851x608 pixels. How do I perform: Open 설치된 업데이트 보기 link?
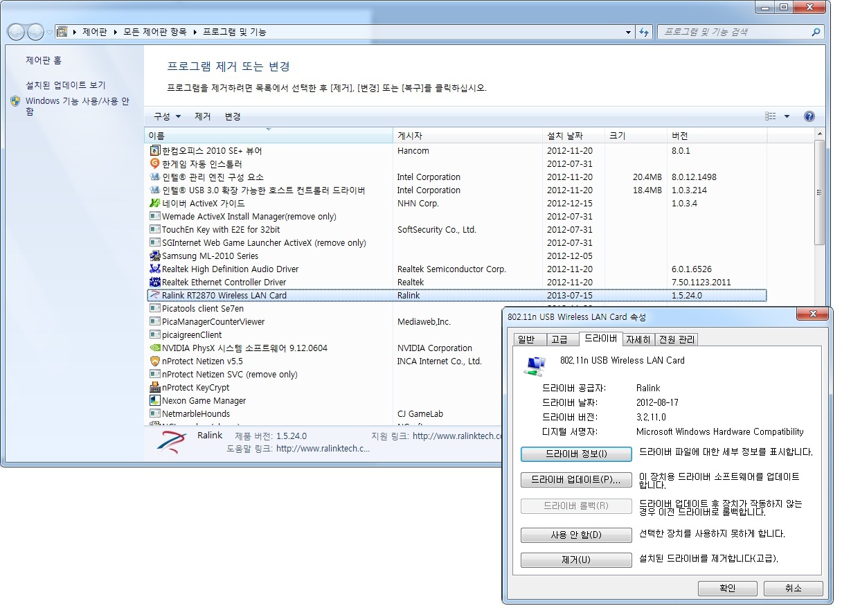click(x=66, y=85)
